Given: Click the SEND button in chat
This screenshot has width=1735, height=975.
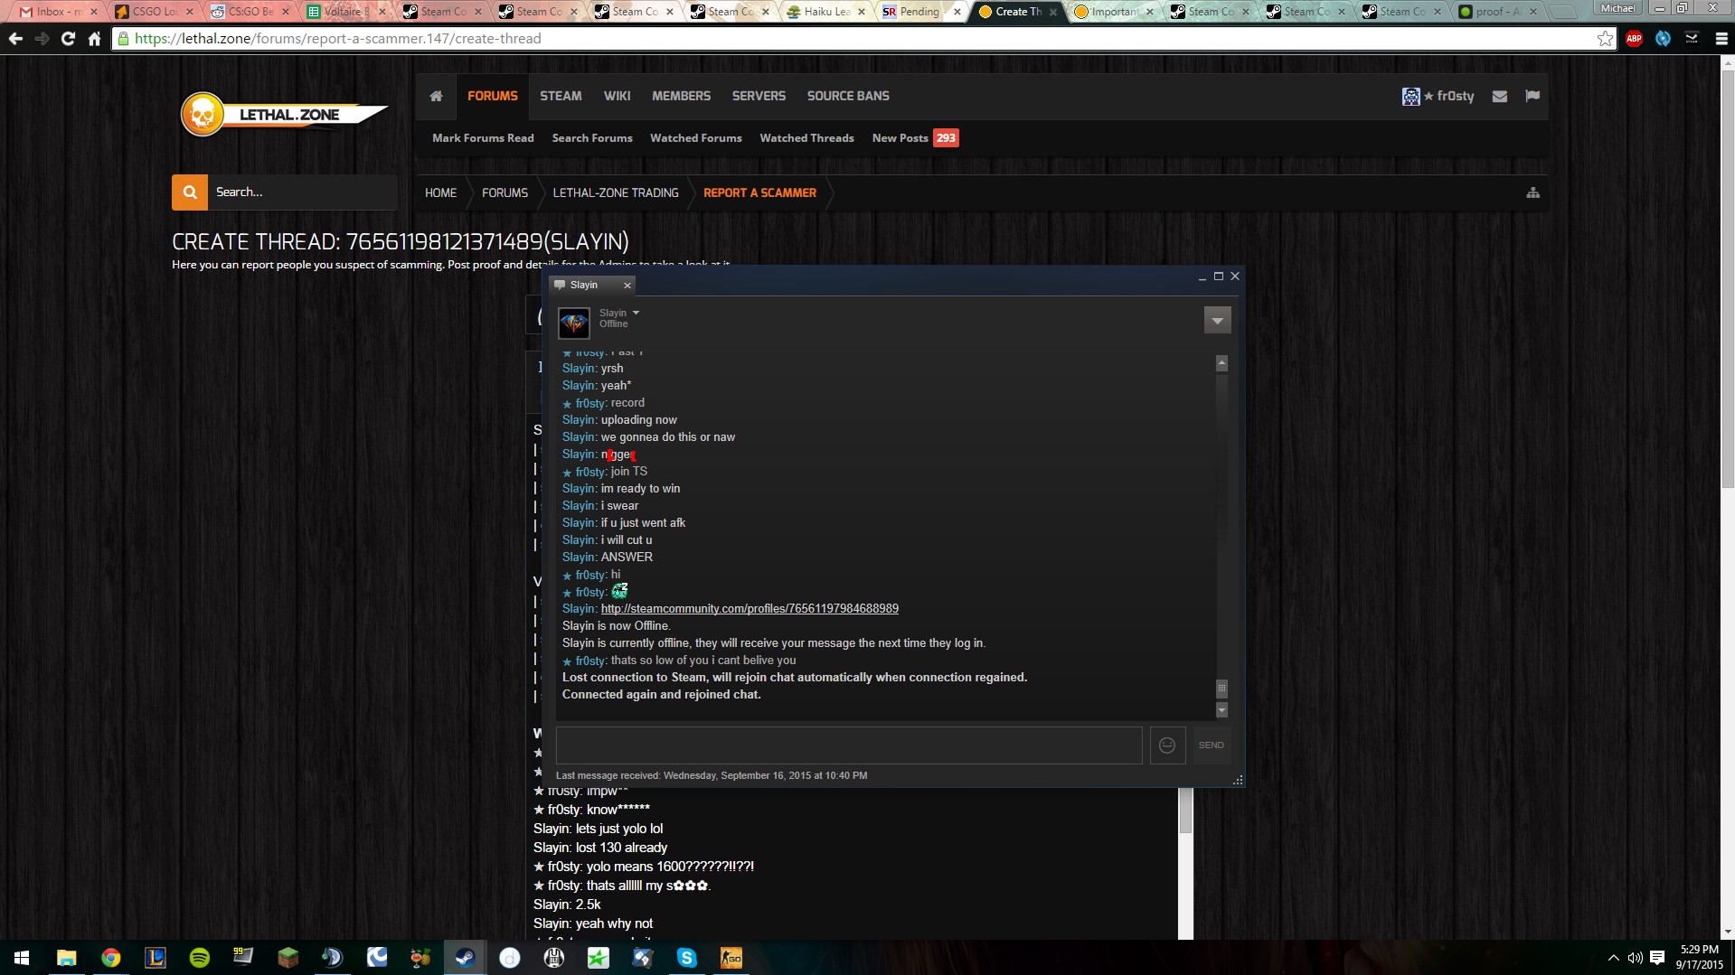Looking at the screenshot, I should (x=1211, y=745).
